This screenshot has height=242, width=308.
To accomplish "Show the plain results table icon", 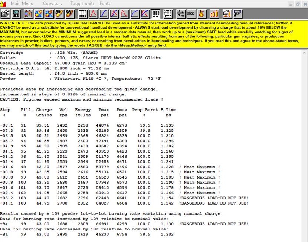I will point(83,14).
